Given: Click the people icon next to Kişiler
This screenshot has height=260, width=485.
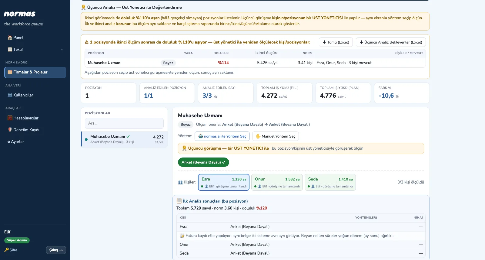Looking at the screenshot, I should coord(180,182).
